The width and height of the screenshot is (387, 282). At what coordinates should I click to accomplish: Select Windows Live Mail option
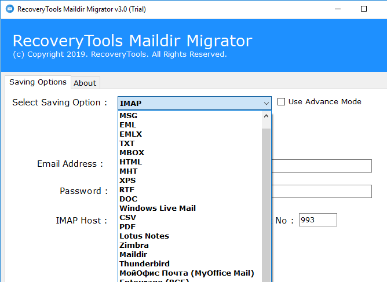pos(190,208)
